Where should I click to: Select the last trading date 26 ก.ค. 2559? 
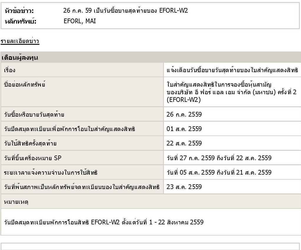pyautogui.click(x=184, y=115)
